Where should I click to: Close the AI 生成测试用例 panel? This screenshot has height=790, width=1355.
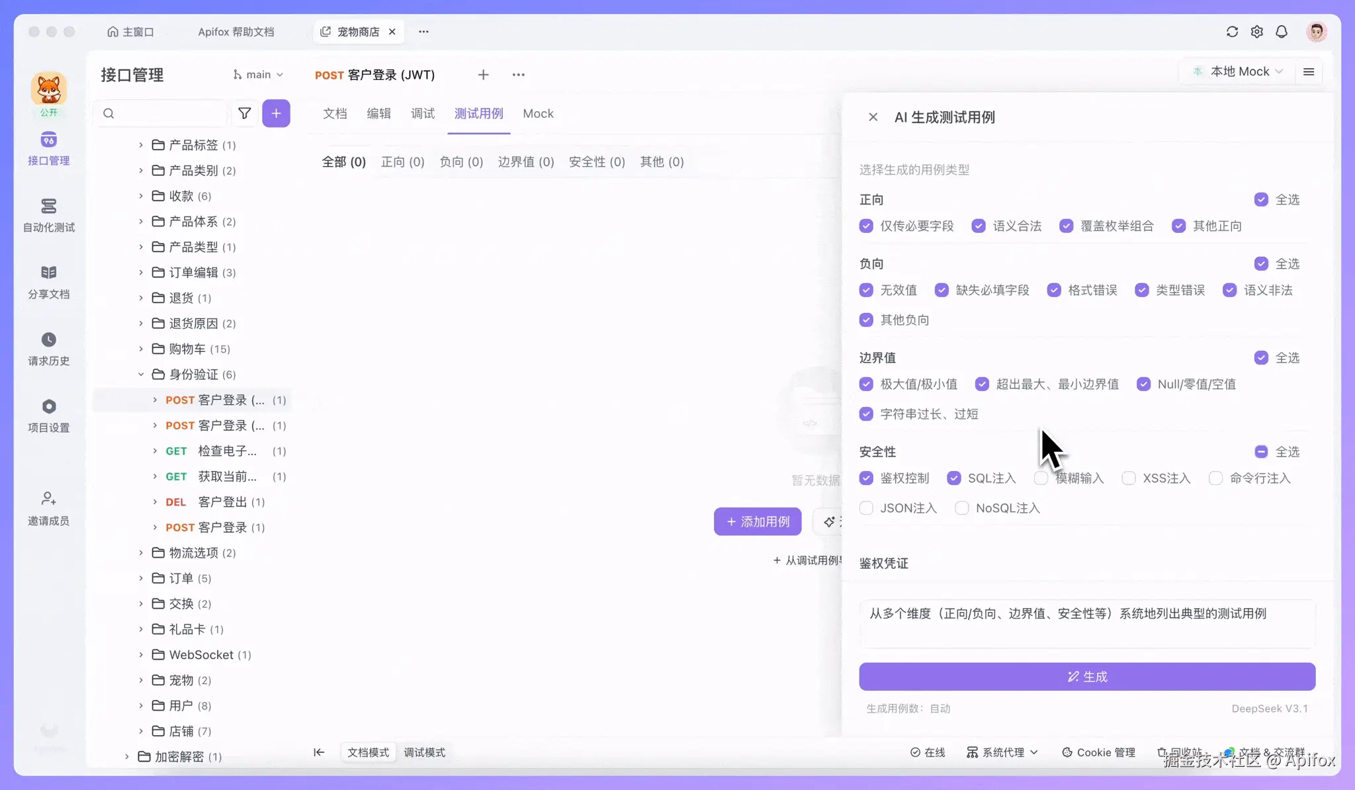[873, 117]
